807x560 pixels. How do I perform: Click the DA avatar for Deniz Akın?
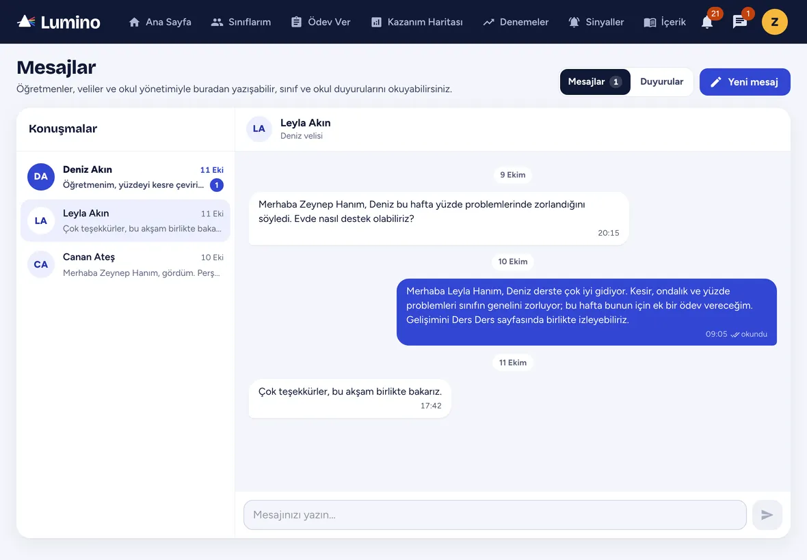tap(40, 177)
